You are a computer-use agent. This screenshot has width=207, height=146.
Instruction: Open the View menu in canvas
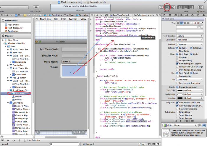(x=83, y=19)
